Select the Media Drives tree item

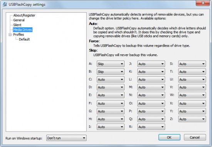pyautogui.click(x=23, y=30)
